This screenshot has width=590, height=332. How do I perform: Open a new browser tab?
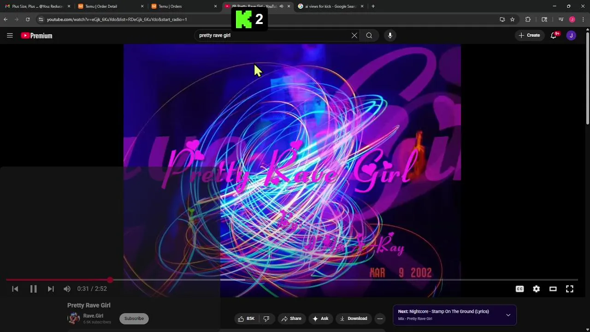373,6
